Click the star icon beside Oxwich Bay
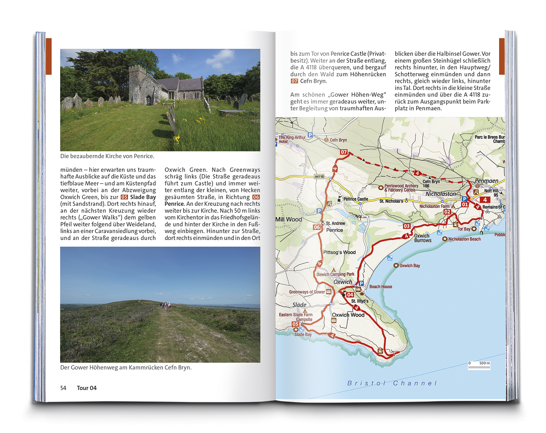 point(396,265)
